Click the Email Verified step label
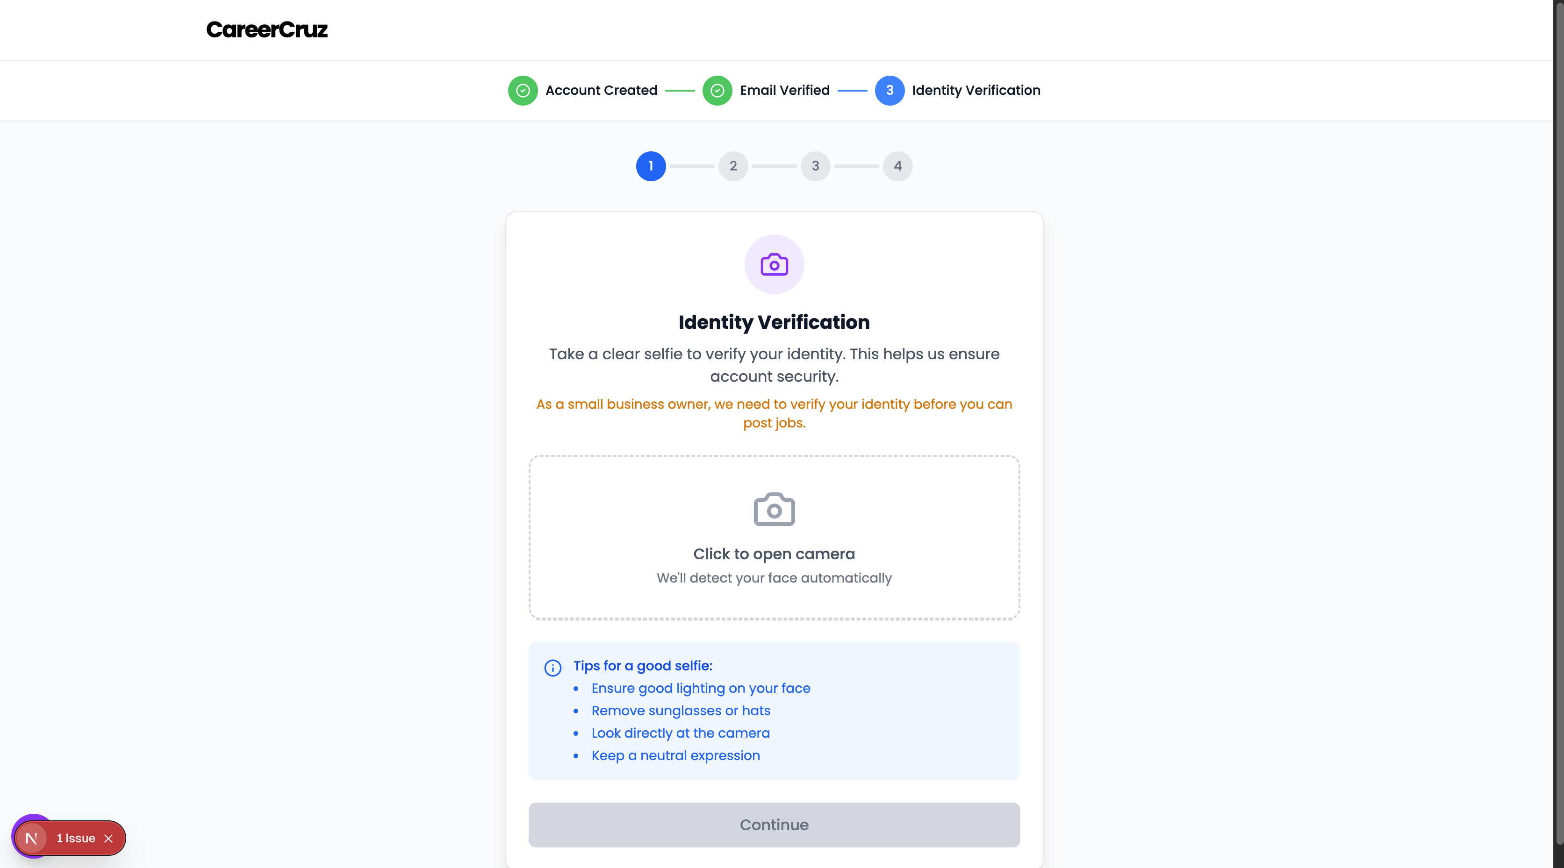This screenshot has height=868, width=1564. (x=784, y=91)
